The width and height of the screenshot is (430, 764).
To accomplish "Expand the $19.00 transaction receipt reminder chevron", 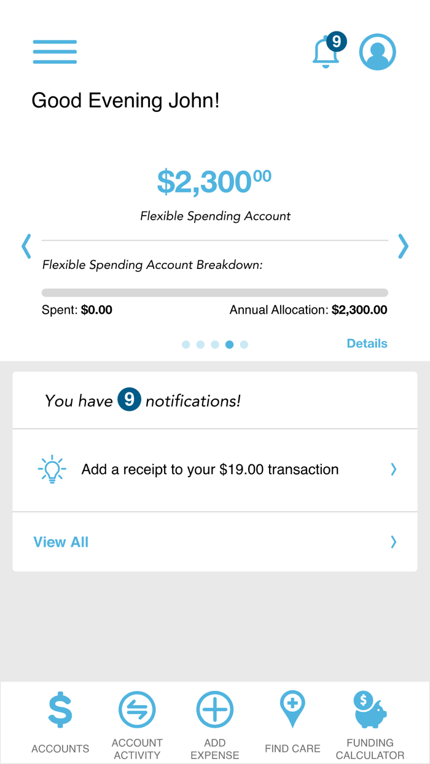I will (x=394, y=469).
